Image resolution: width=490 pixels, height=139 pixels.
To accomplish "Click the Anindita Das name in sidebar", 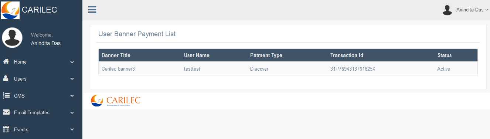I will [46, 43].
